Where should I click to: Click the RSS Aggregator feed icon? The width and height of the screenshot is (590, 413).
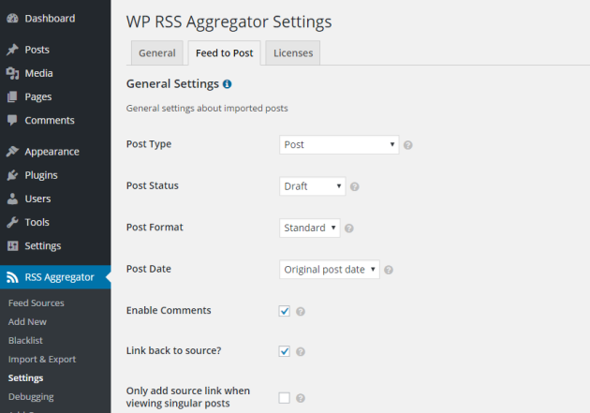pos(12,277)
